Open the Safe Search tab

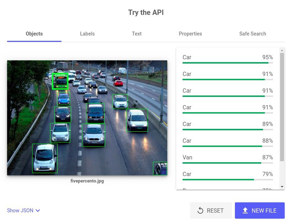(x=252, y=34)
